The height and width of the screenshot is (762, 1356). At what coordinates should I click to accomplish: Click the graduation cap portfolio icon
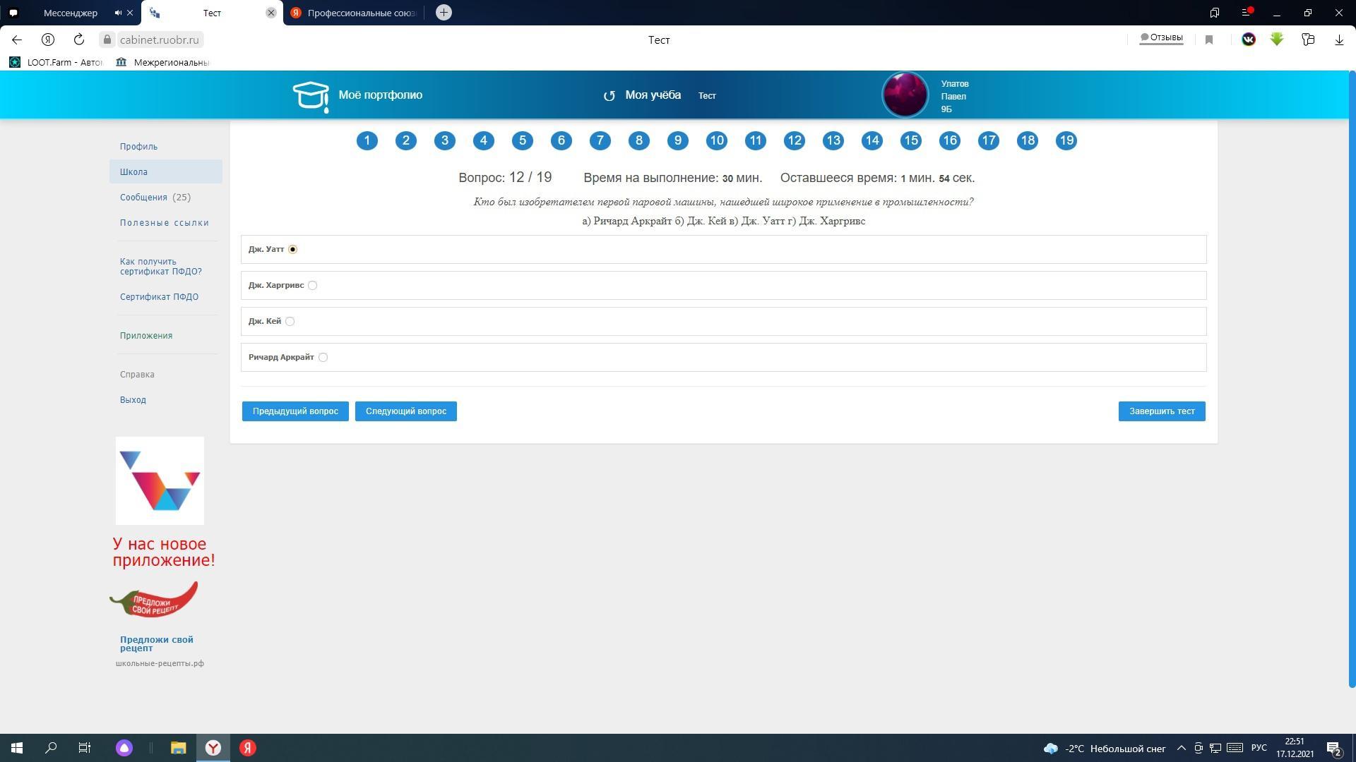point(311,96)
